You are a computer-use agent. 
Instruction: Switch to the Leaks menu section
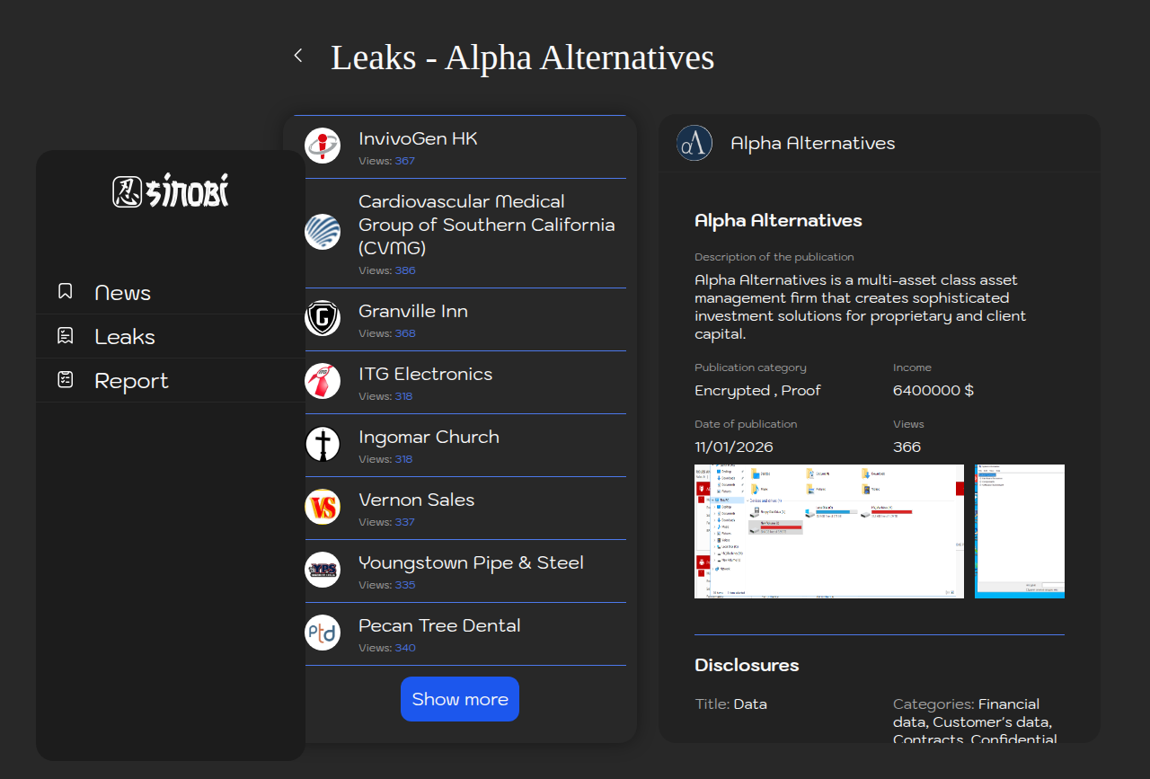(125, 337)
